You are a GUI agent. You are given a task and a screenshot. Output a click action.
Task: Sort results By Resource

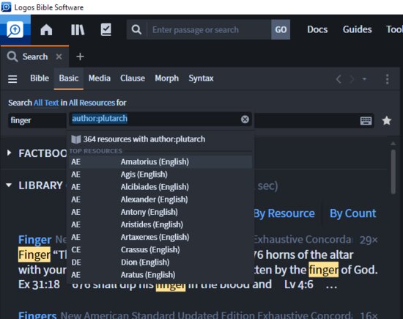284,213
